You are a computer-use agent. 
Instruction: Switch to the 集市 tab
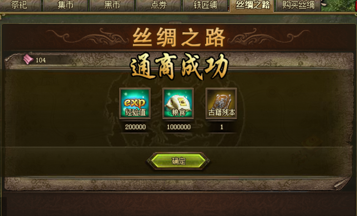(x=65, y=5)
